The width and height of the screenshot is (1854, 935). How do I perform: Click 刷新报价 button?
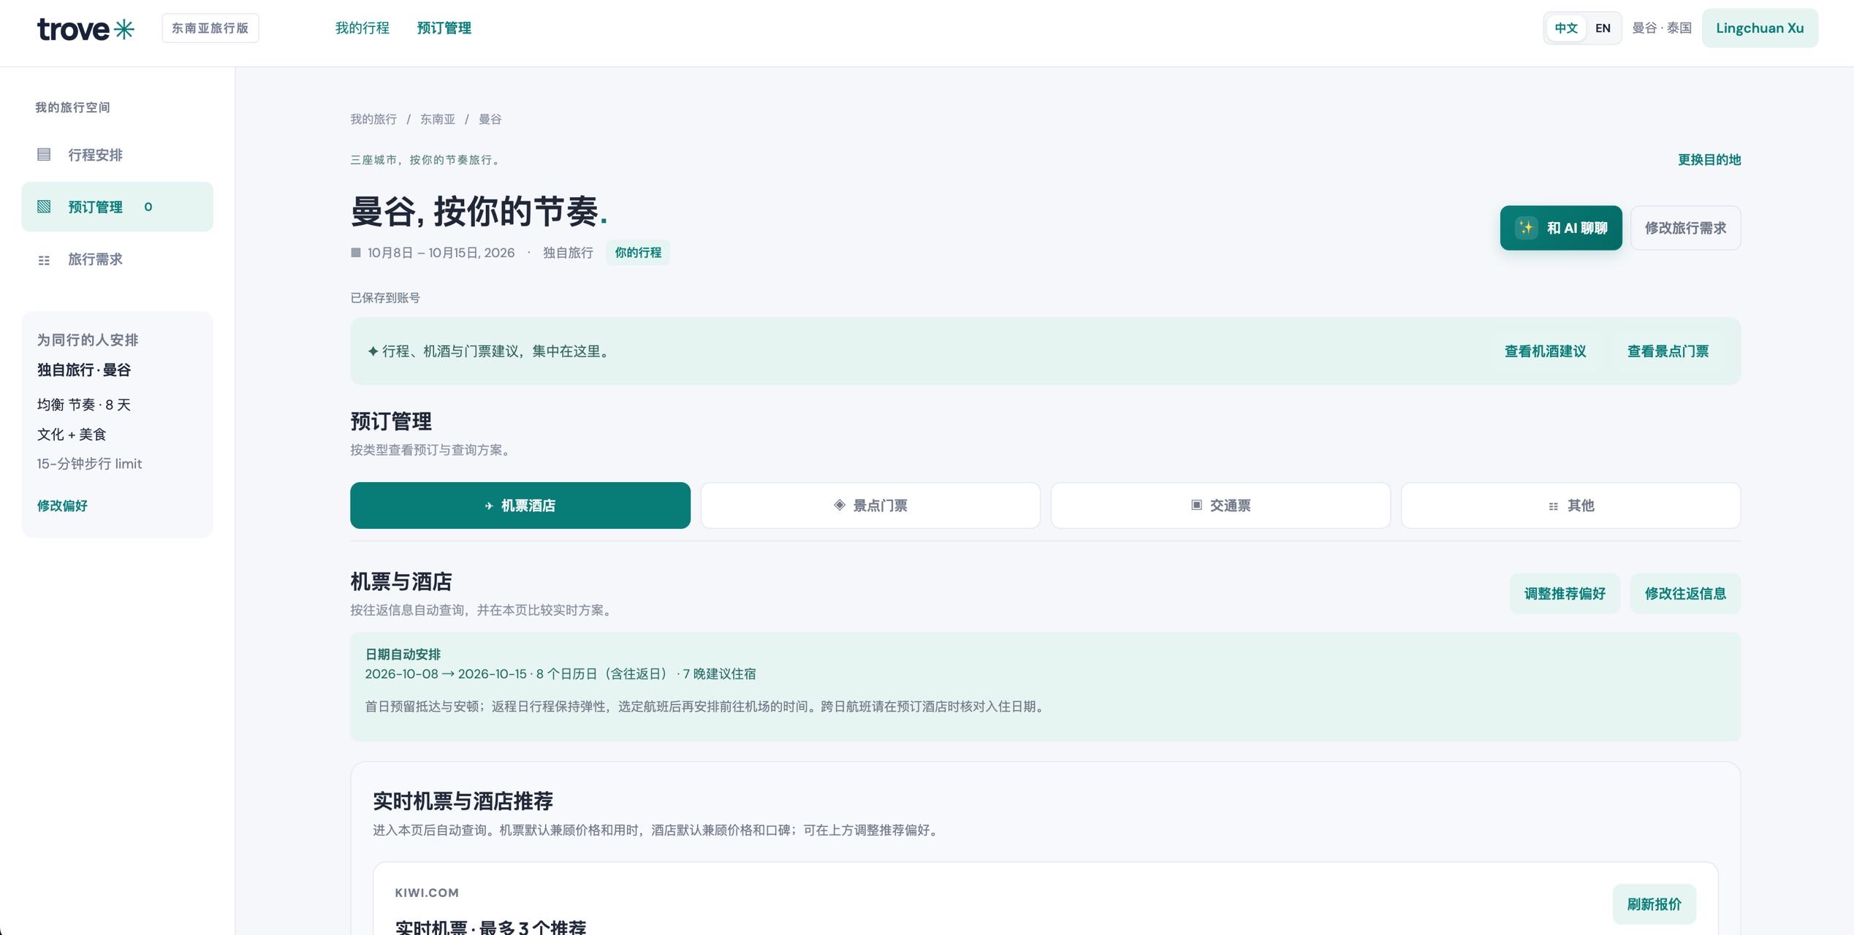click(1654, 904)
